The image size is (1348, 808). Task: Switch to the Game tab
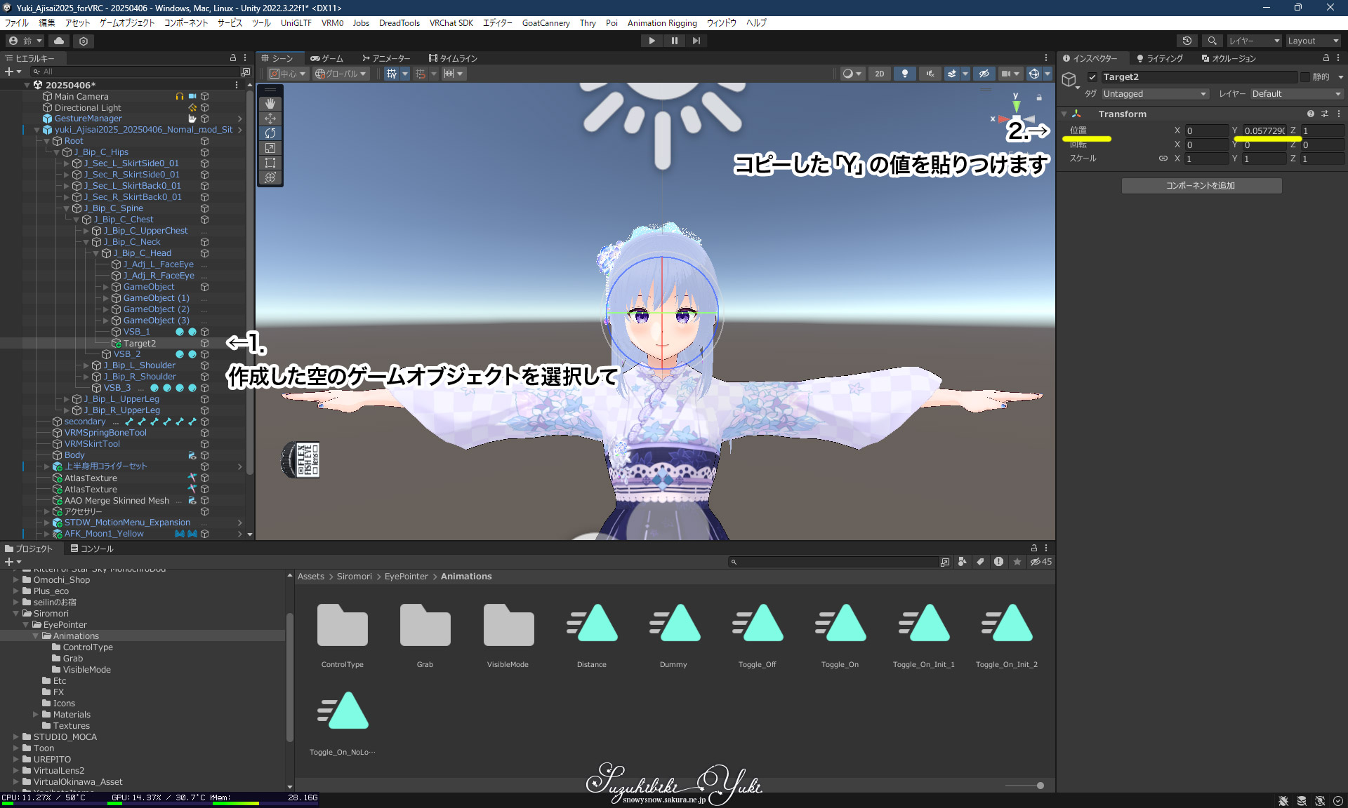(x=326, y=58)
